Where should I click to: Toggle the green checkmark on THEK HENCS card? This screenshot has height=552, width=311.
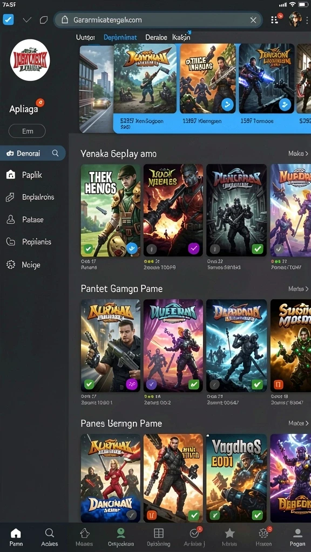[88, 249]
